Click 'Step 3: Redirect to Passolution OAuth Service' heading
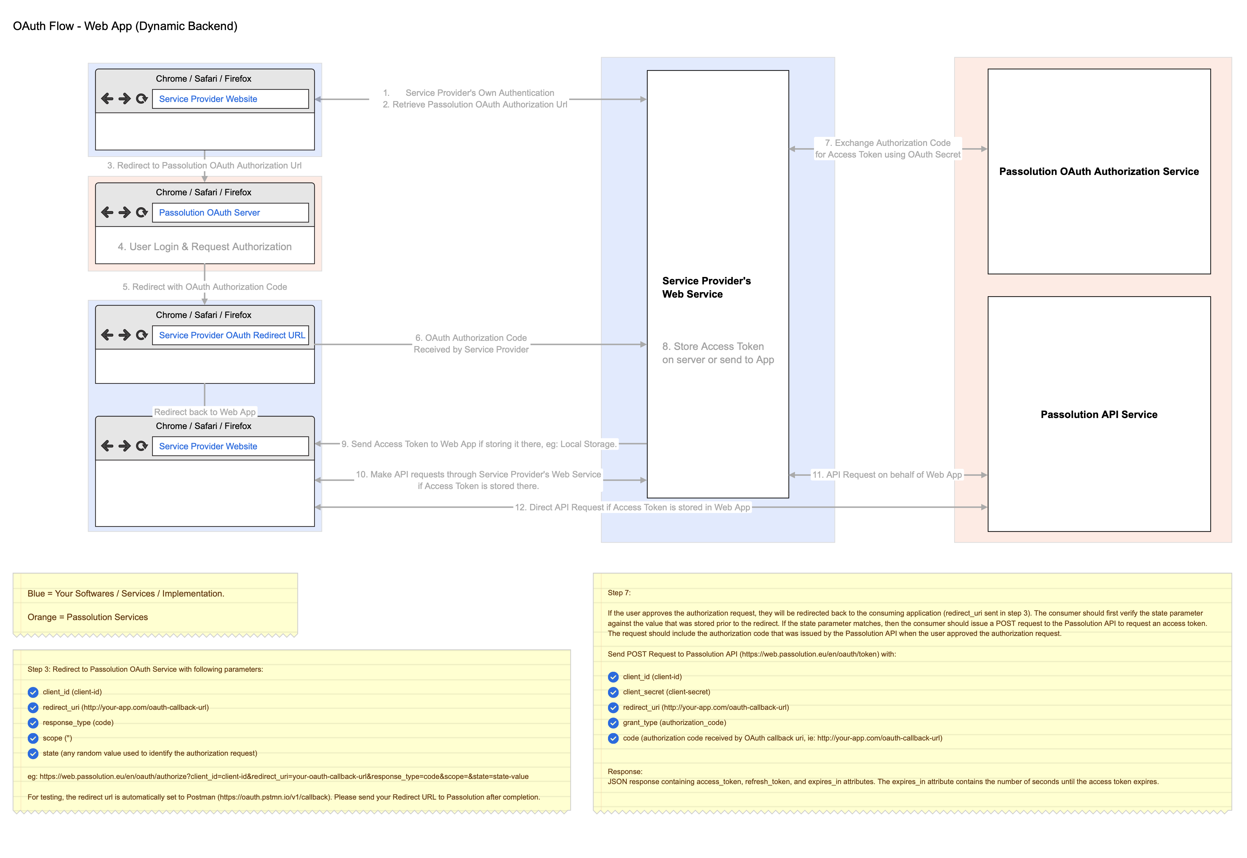Screen dimensions: 1247x858 point(145,669)
